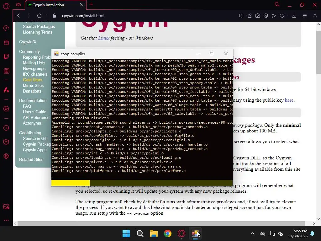Click the coop-compiler title bar icon
The height and width of the screenshot is (241, 321).
(x=56, y=54)
